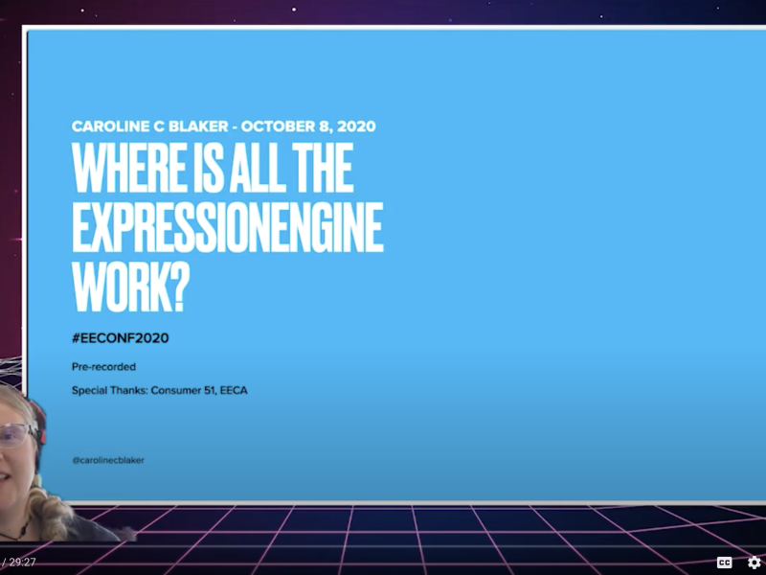Open the video settings gear
This screenshot has width=766, height=575.
click(x=755, y=563)
